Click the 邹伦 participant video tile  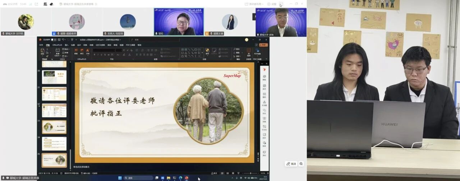(x=179, y=22)
